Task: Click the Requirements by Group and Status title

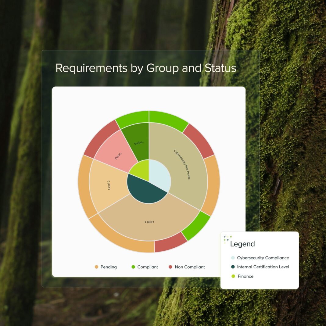Action: [x=146, y=68]
